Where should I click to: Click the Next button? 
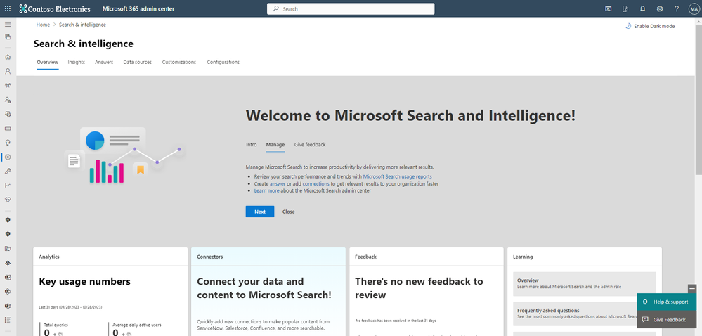(260, 212)
